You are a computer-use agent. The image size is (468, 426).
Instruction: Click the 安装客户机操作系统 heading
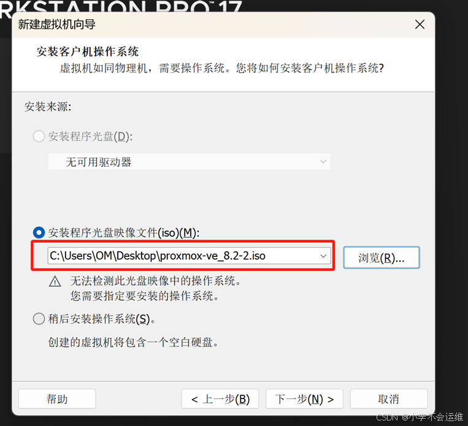[88, 51]
